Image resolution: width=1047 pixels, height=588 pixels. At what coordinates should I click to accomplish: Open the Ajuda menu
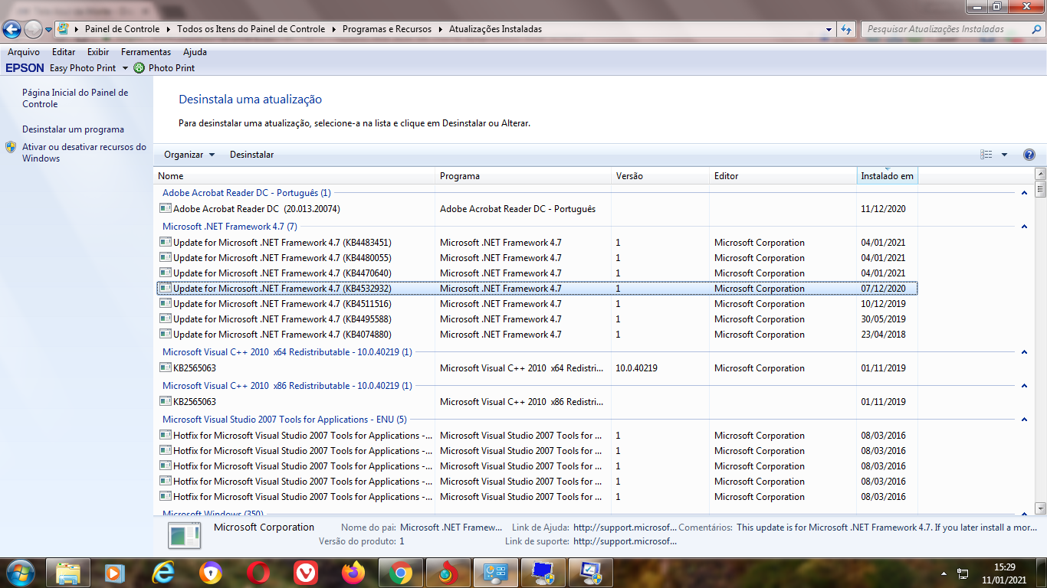point(195,52)
